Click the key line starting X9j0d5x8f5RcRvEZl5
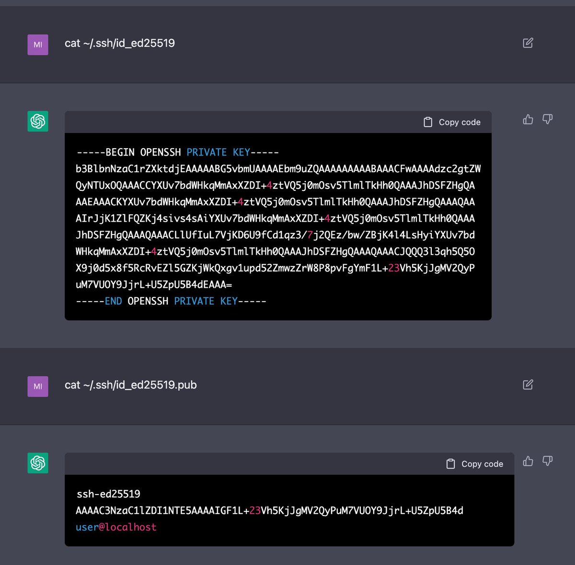 point(276,268)
